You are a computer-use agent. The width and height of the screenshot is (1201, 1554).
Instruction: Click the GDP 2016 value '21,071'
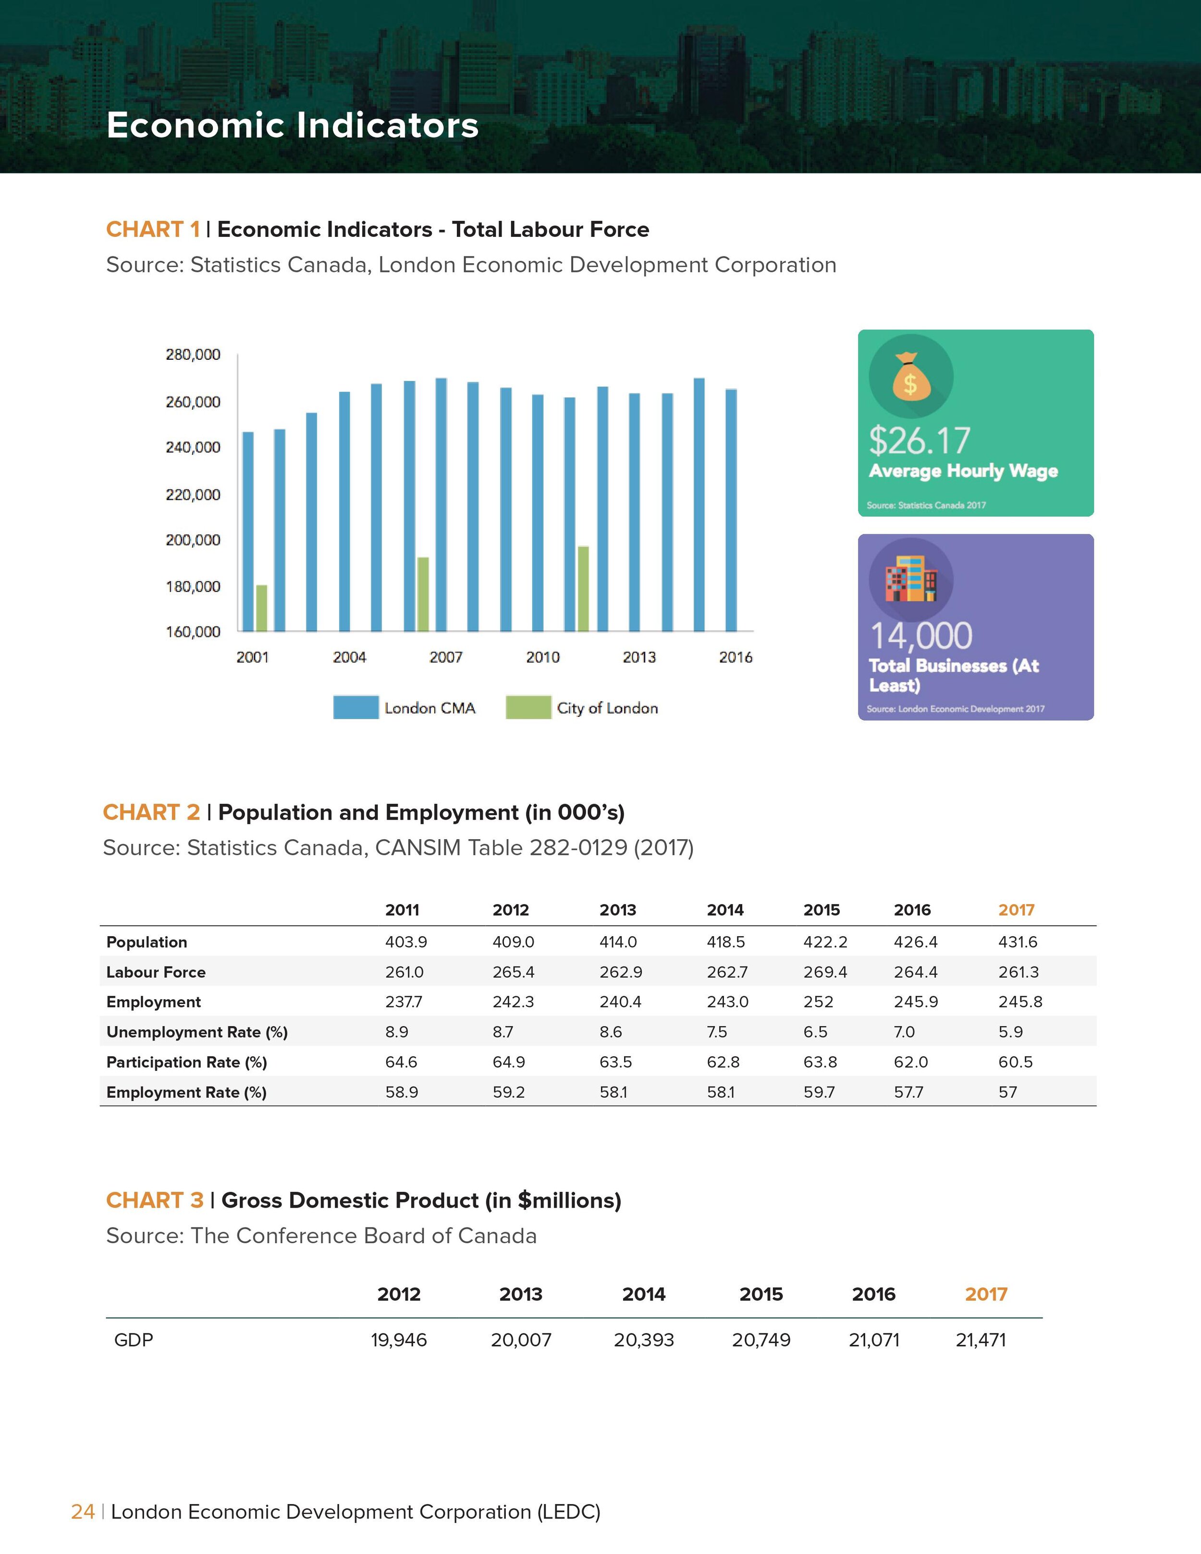tap(874, 1341)
